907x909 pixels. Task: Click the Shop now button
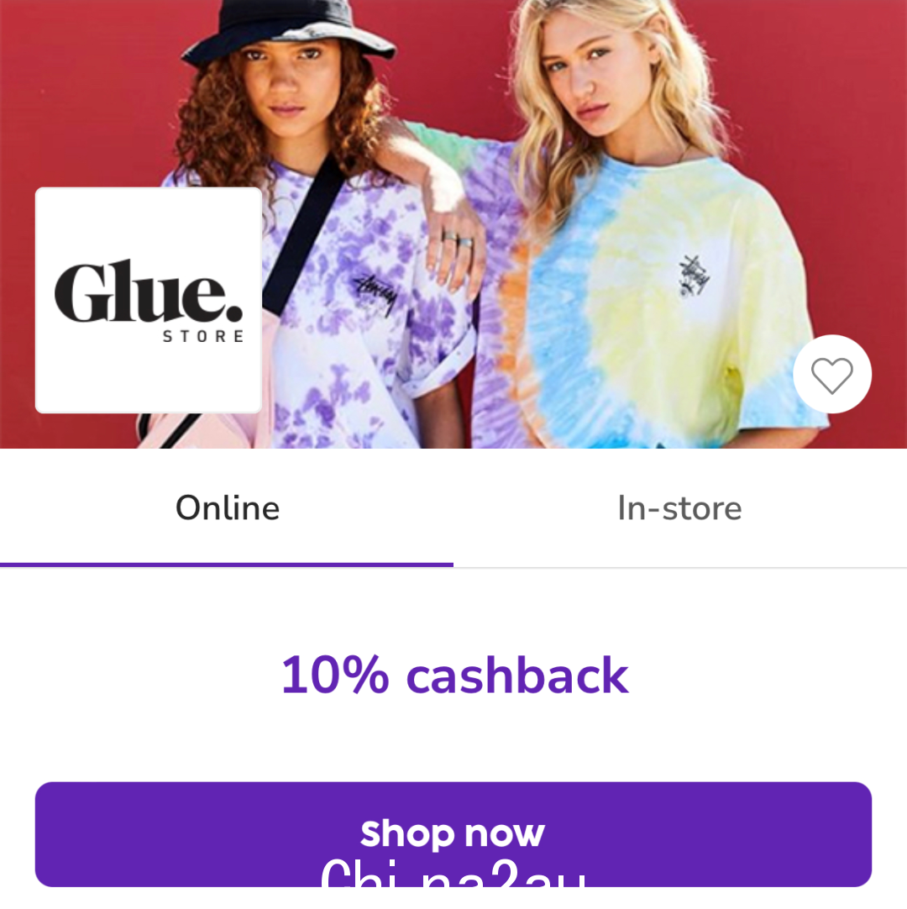coord(453,834)
